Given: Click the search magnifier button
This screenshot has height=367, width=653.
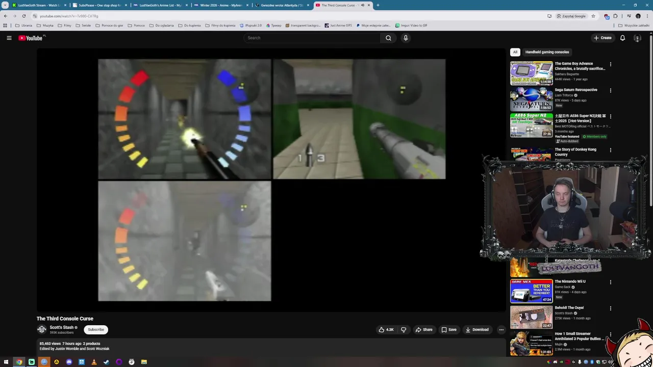Looking at the screenshot, I should (388, 38).
